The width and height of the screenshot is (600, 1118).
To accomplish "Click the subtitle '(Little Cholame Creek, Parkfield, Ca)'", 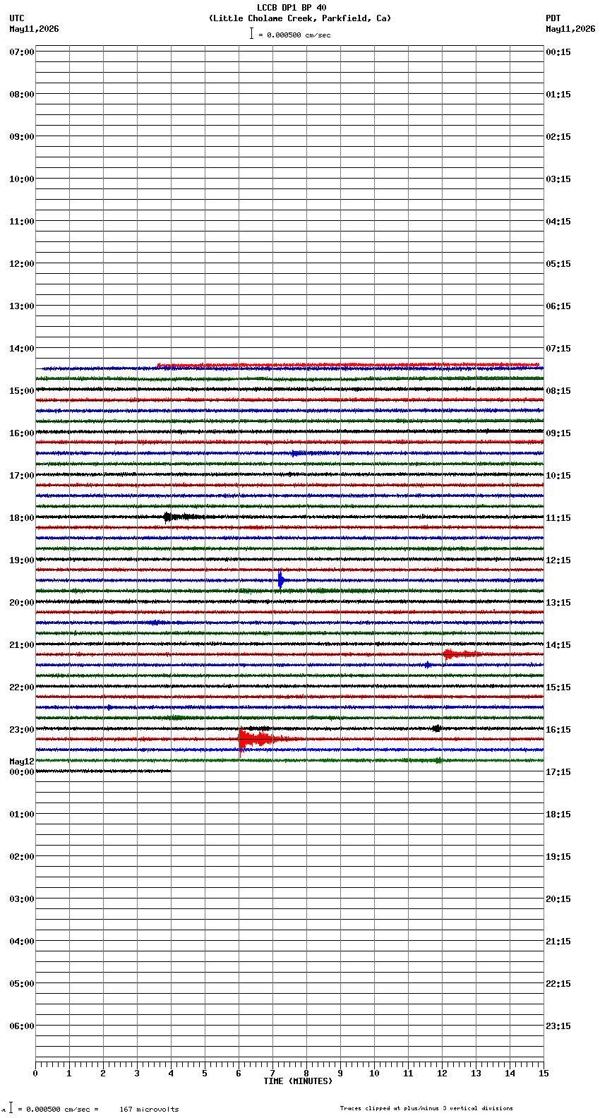I will point(299,18).
